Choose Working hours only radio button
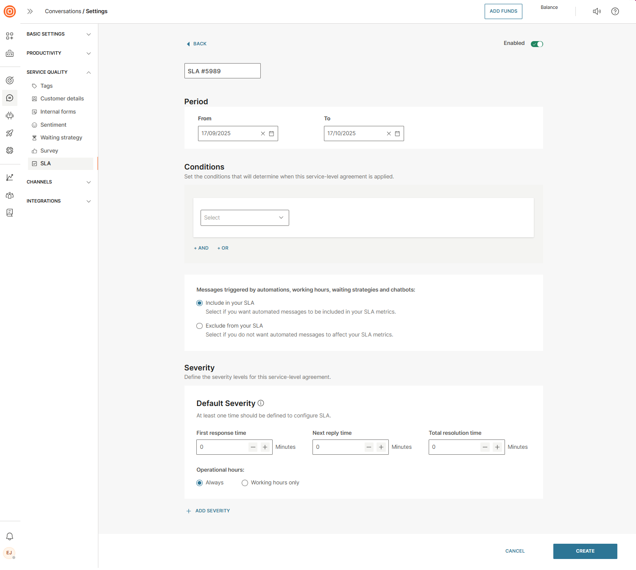 [x=245, y=483]
